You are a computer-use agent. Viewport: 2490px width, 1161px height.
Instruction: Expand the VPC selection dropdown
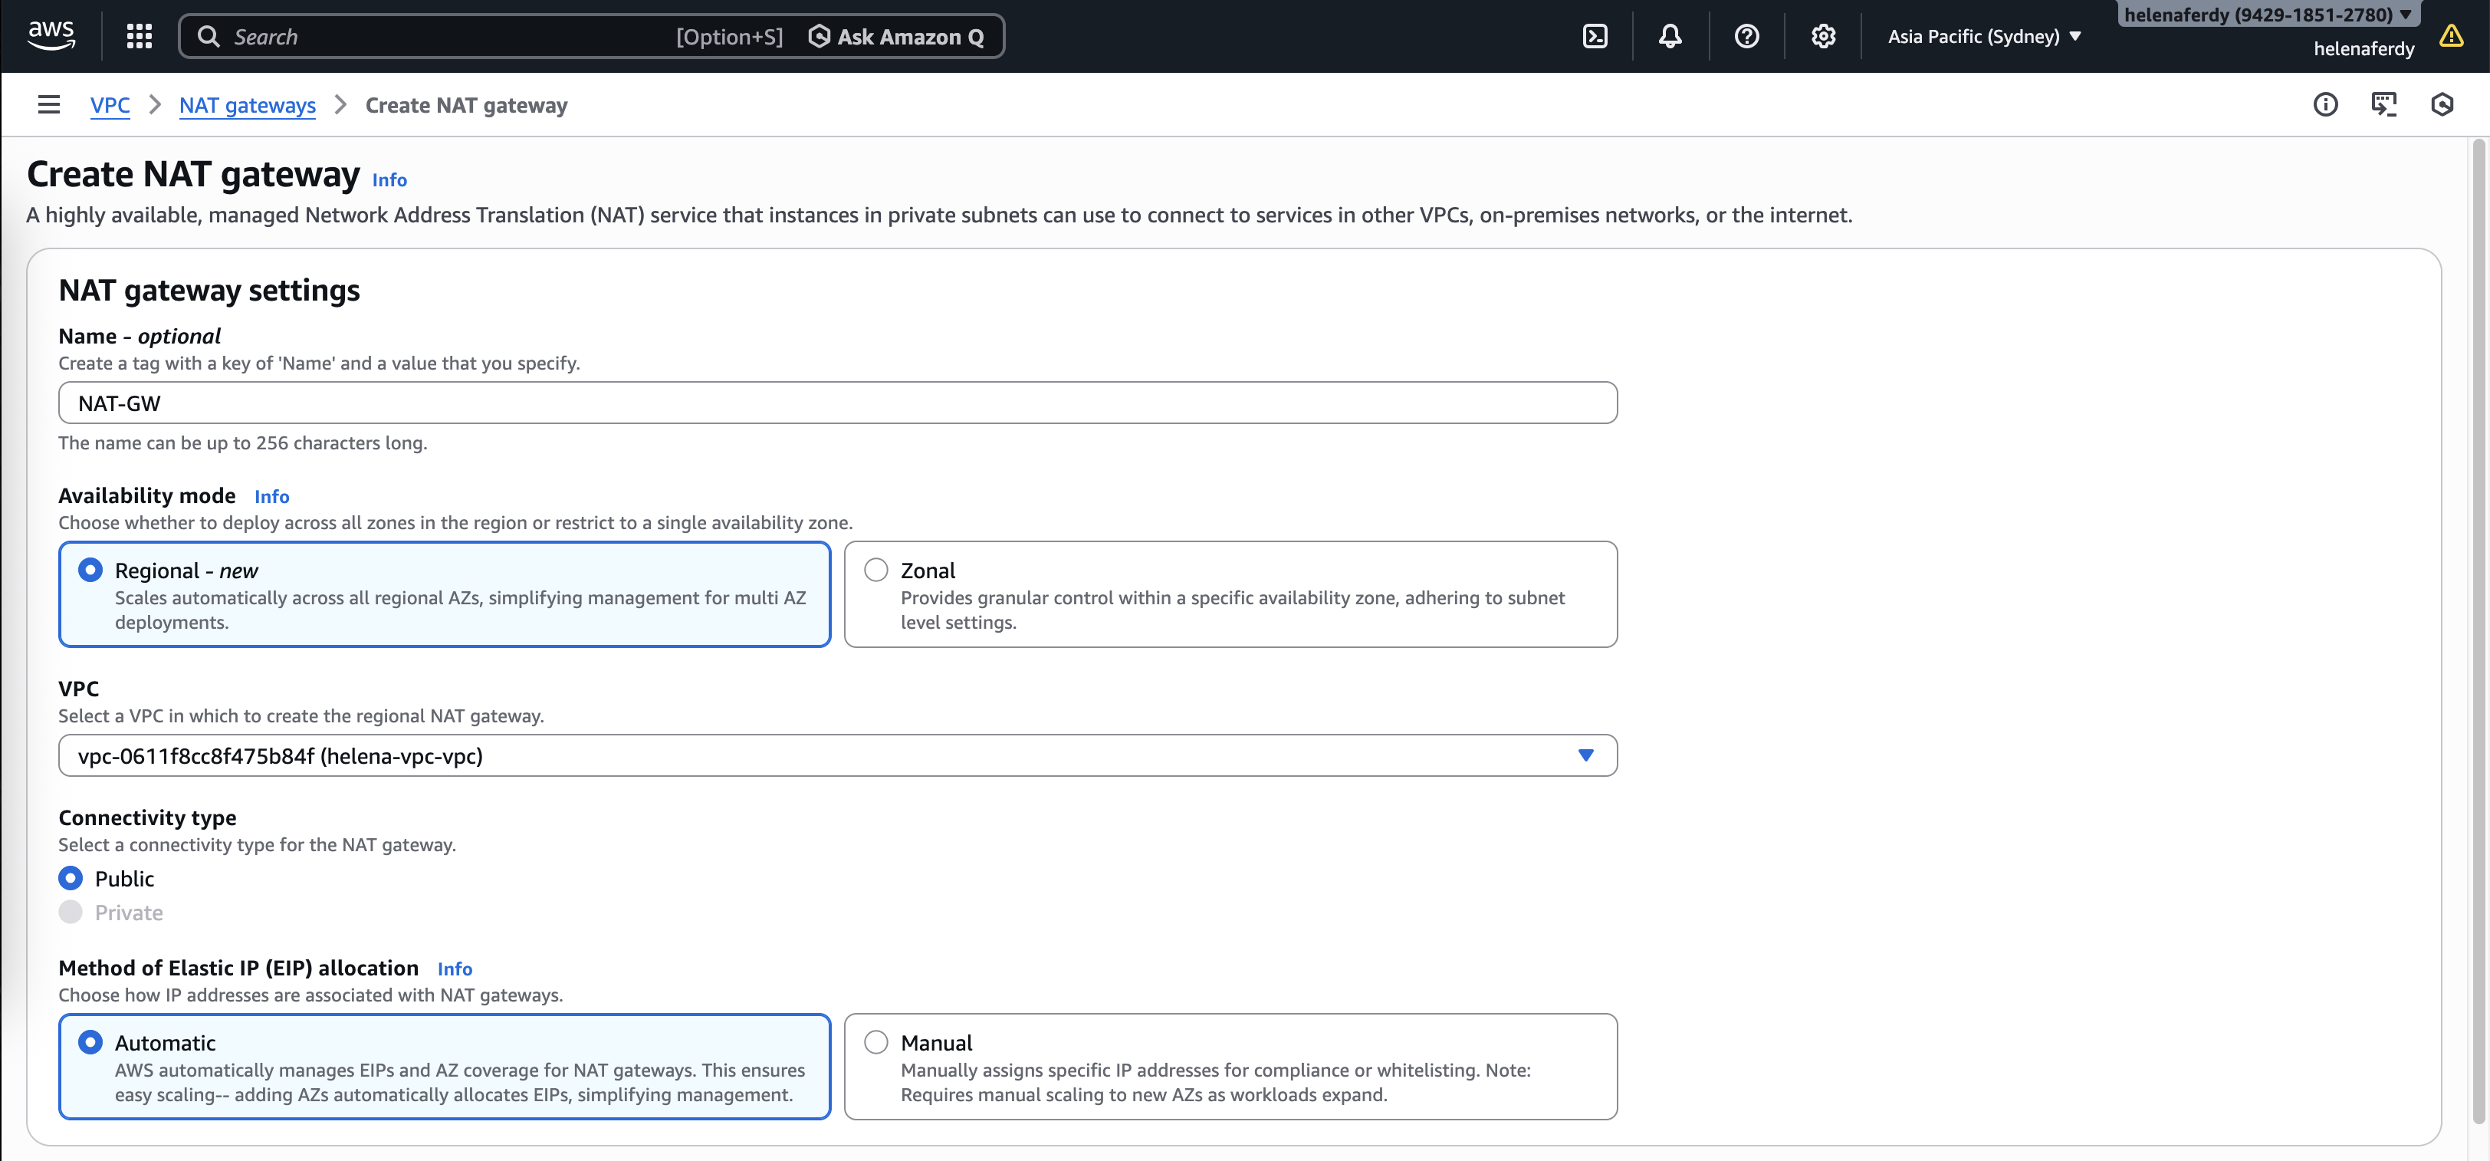click(x=1585, y=755)
